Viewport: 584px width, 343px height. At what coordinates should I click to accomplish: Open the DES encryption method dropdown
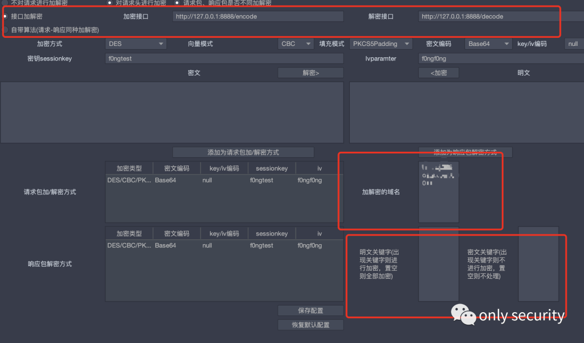[x=136, y=44]
